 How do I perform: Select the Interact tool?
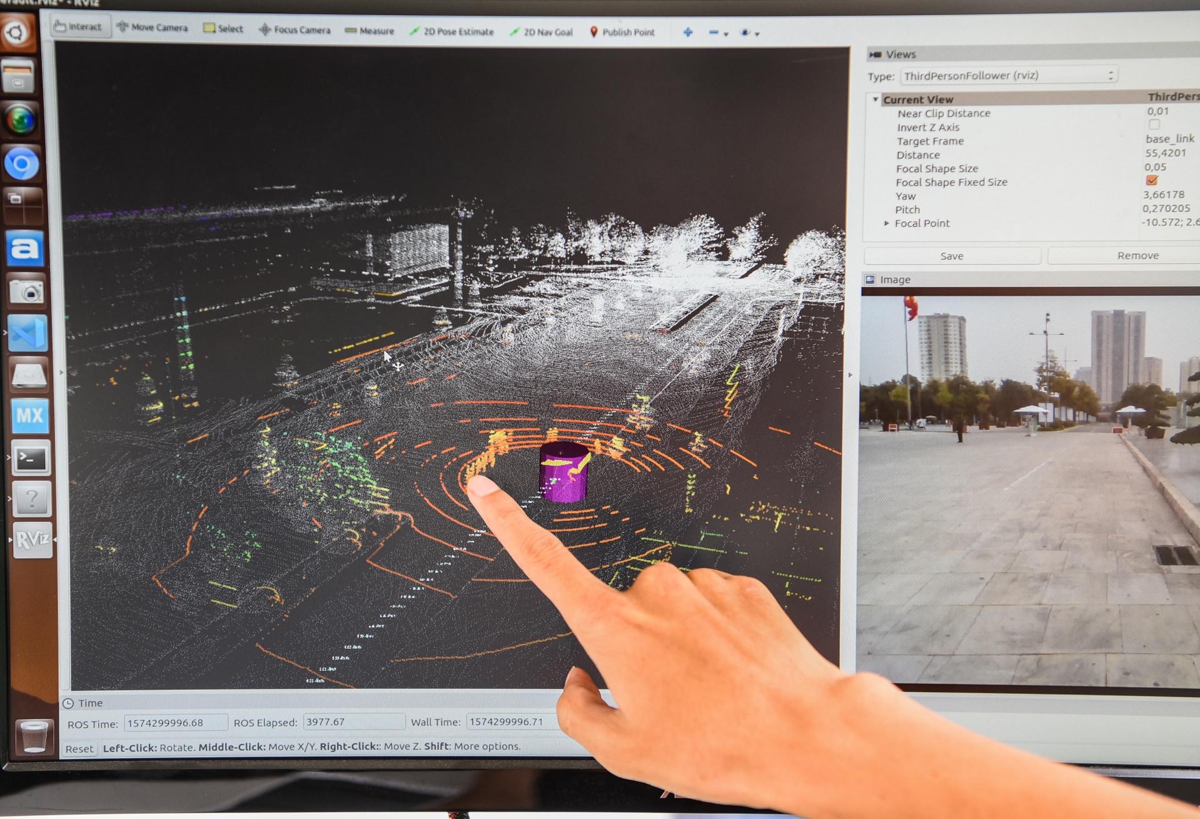[x=78, y=26]
